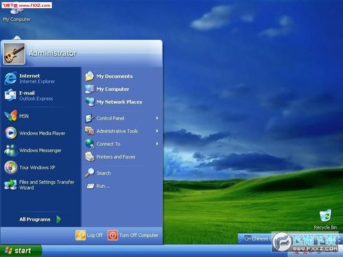Choose the Search entry text
Viewport: 343px width, 257px height.
click(104, 173)
